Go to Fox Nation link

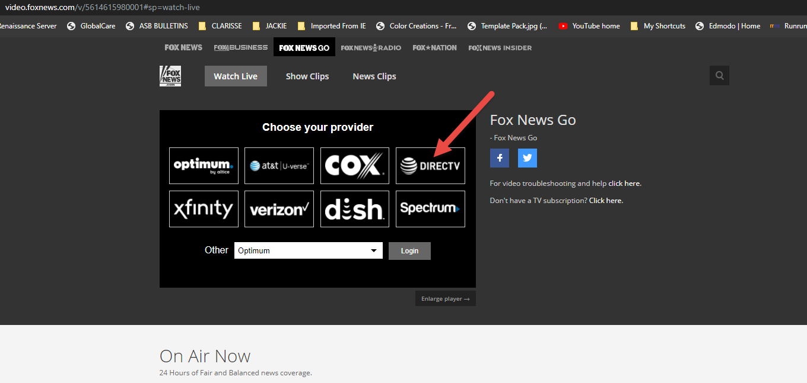coord(435,47)
